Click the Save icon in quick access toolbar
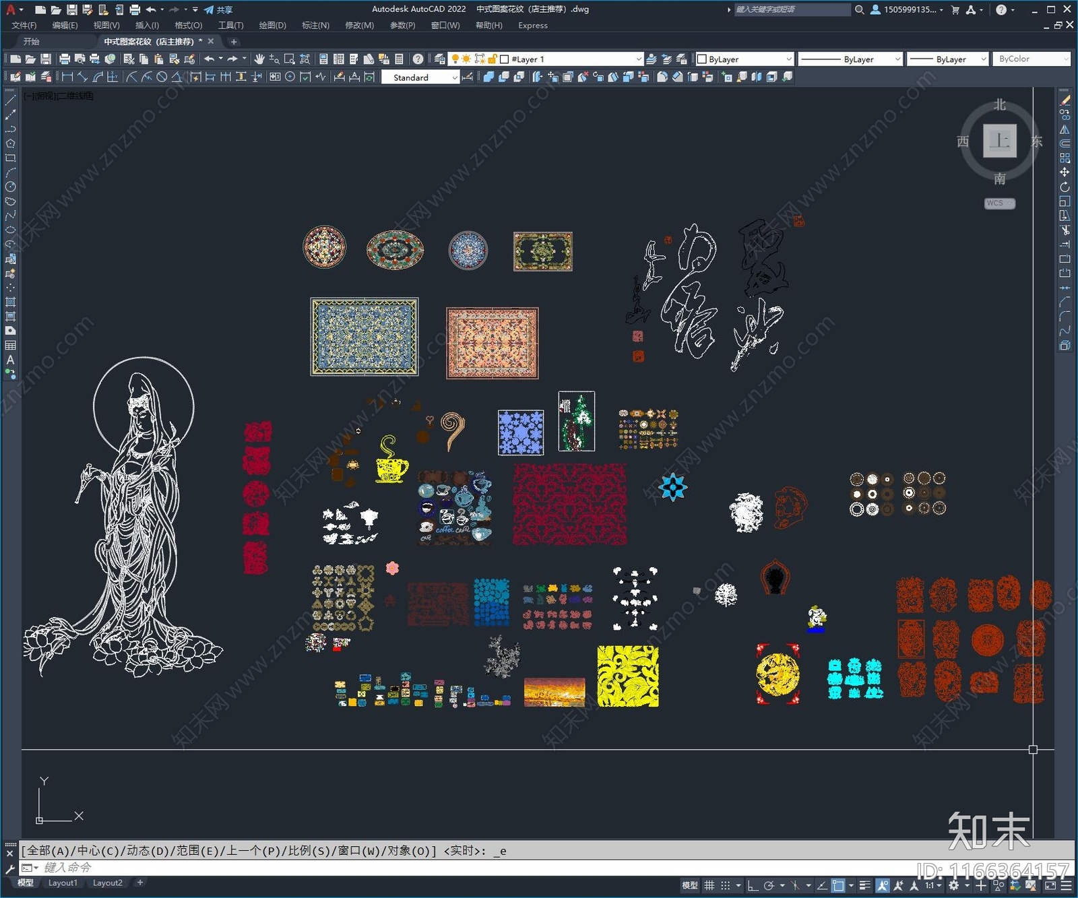 (x=71, y=9)
